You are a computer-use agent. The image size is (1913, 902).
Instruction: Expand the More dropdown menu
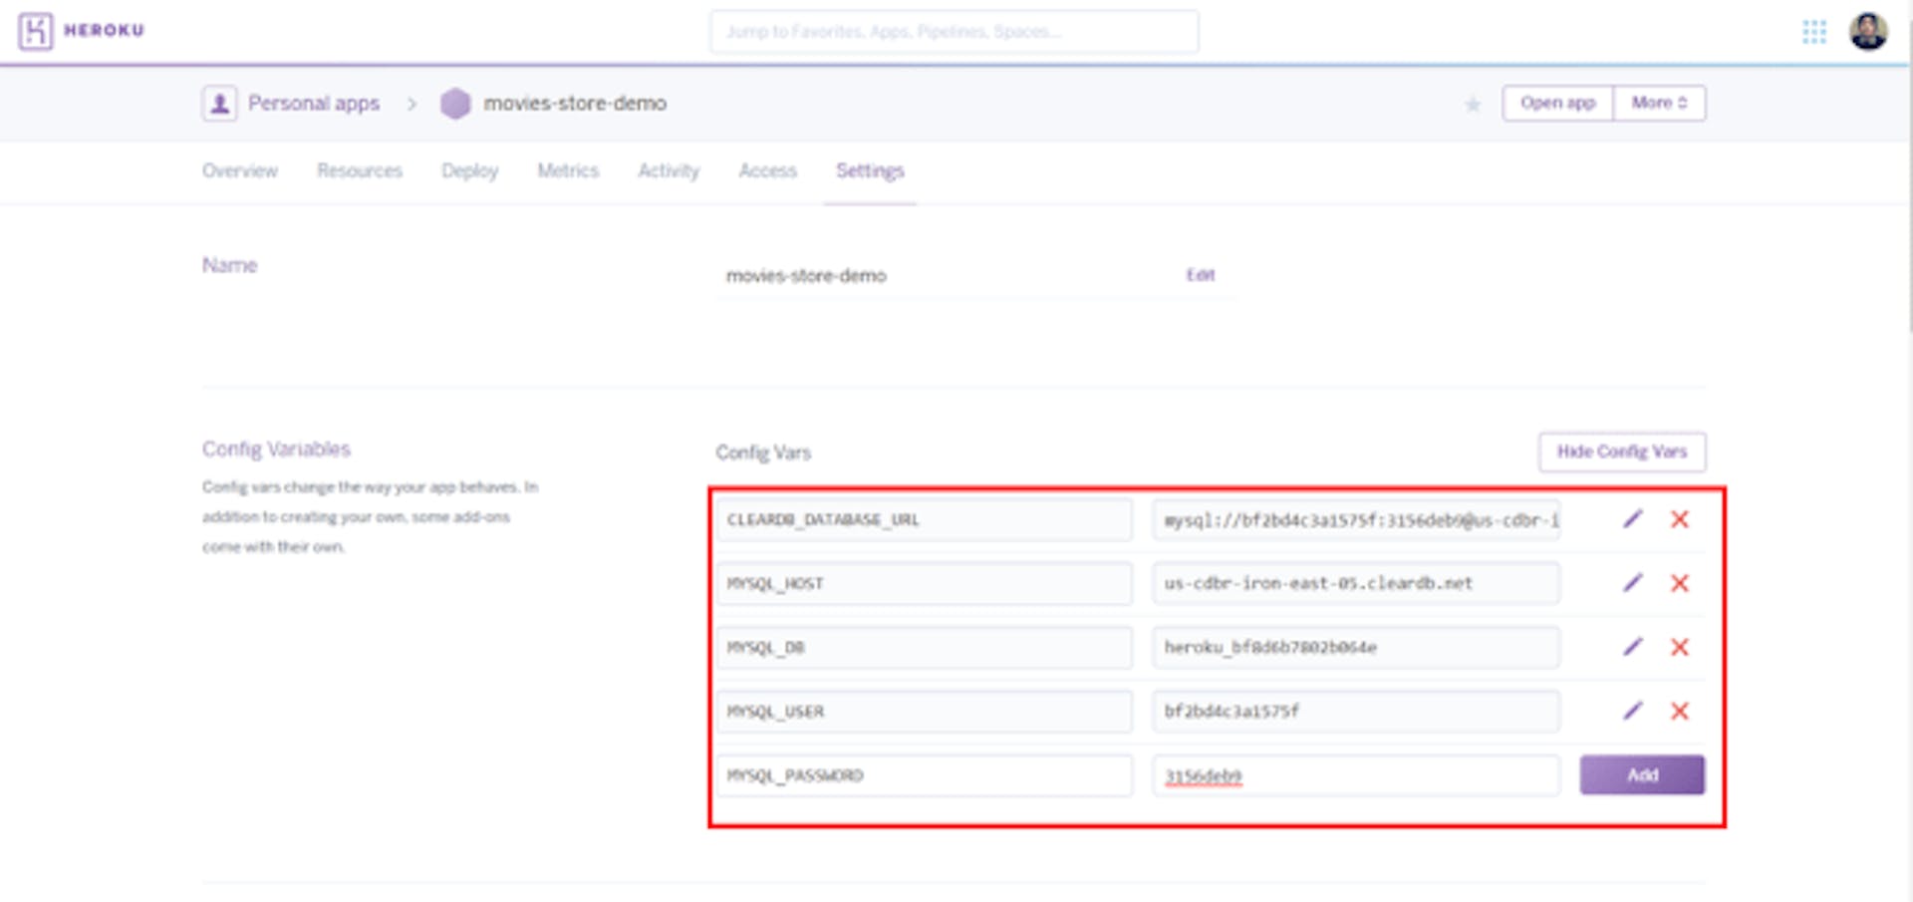[x=1659, y=103]
